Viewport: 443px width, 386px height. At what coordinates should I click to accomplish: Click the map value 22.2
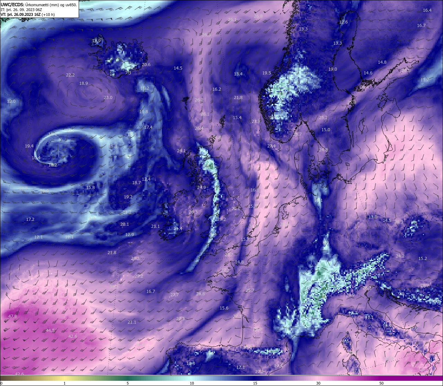[x=70, y=75]
